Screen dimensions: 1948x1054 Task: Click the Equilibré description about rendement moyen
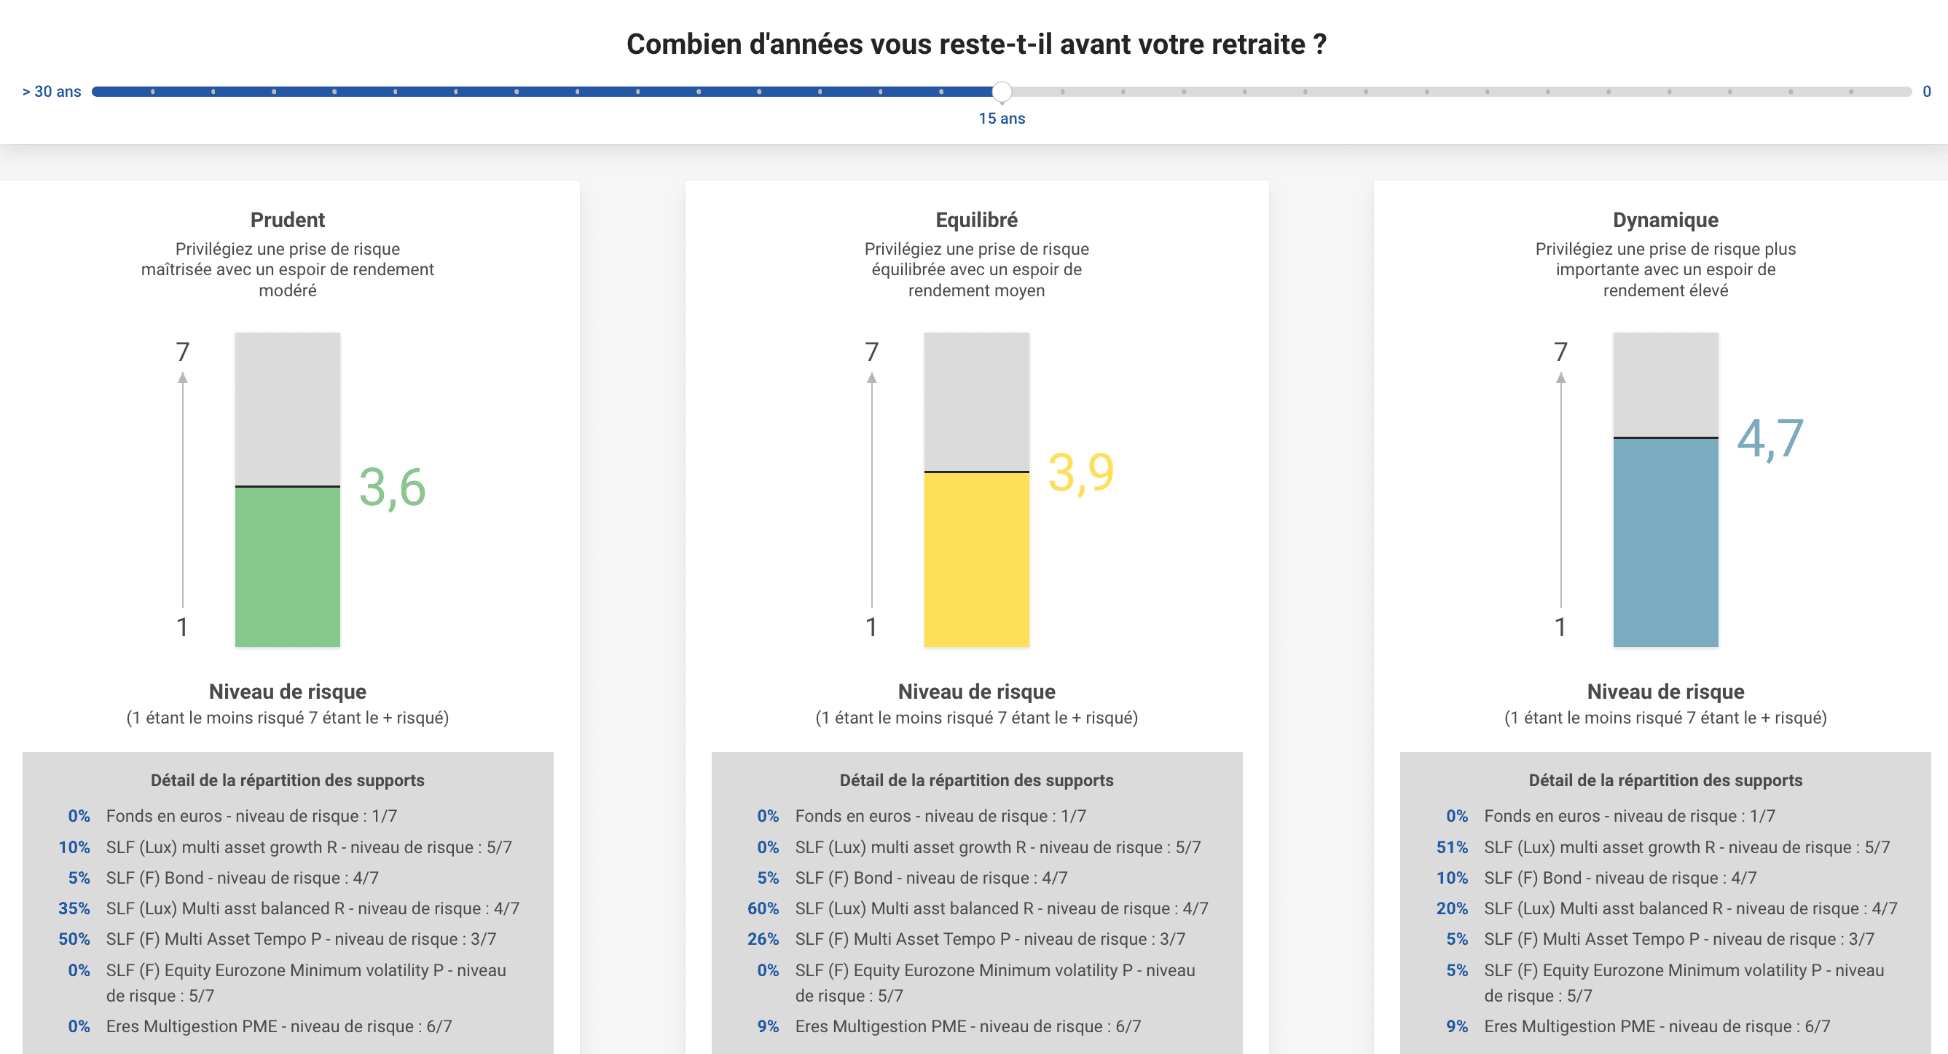coord(976,269)
